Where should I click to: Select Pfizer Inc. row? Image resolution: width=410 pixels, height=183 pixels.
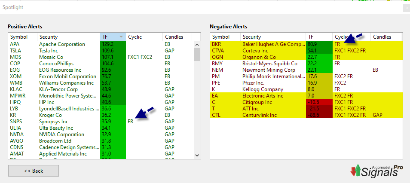coord(306,83)
